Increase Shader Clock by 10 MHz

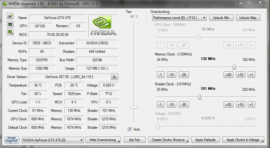click(x=240, y=105)
